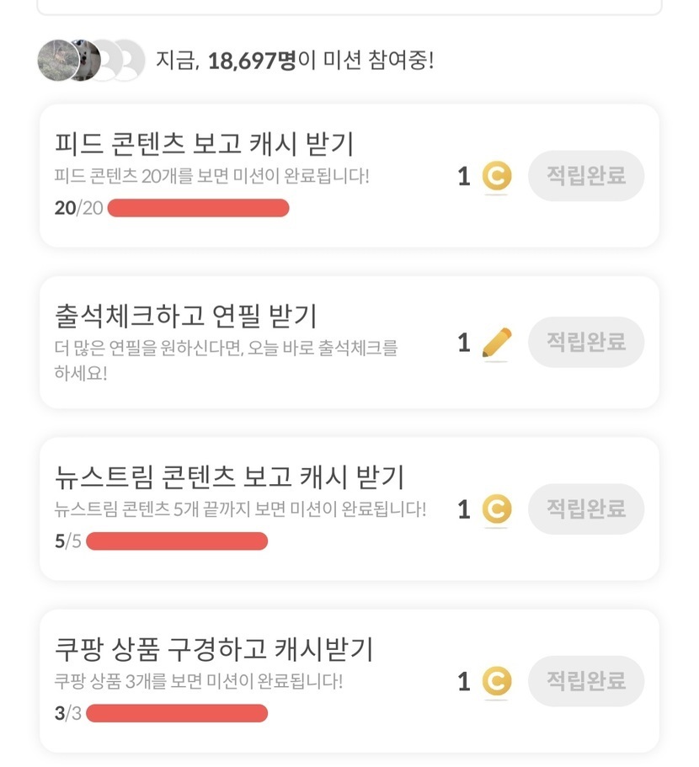Viewport: 699px width, 767px height.
Task: Click the pencil icon for 출석체크 mission
Action: tap(497, 343)
